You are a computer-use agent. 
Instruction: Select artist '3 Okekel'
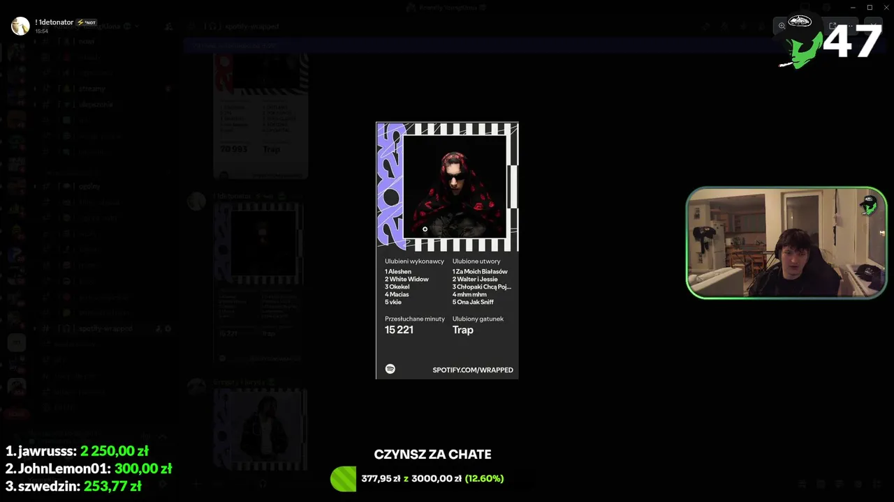coord(397,287)
